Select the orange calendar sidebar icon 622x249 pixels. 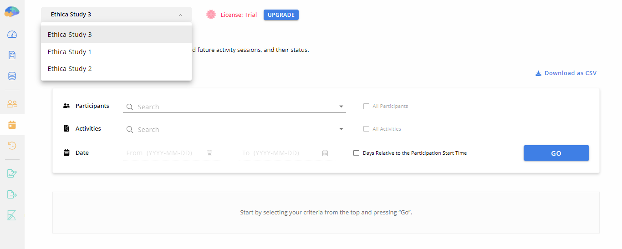(12, 125)
